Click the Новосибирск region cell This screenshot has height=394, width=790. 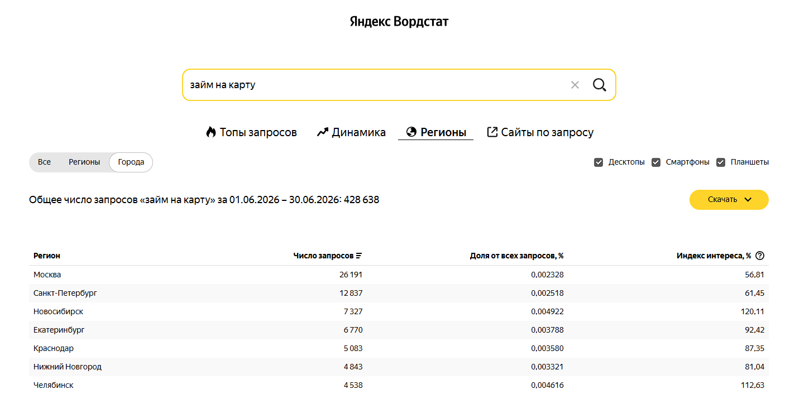59,311
